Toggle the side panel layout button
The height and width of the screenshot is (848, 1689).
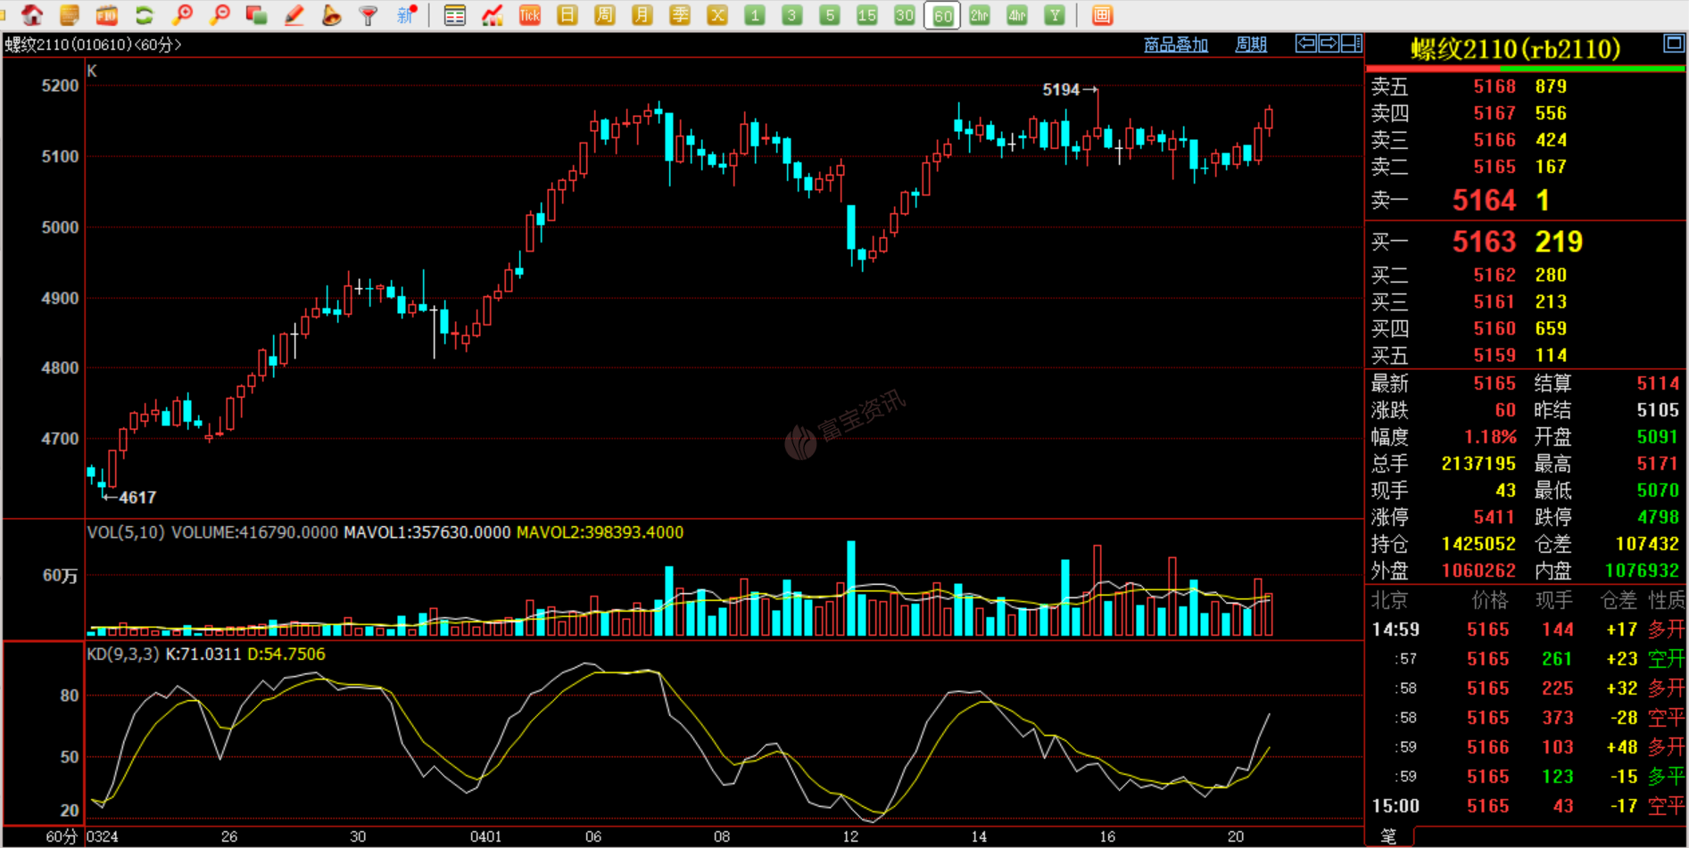1351,43
